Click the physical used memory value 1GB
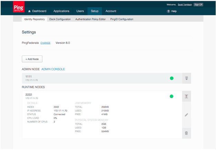Screen dimensions: 216x150 [104, 128]
